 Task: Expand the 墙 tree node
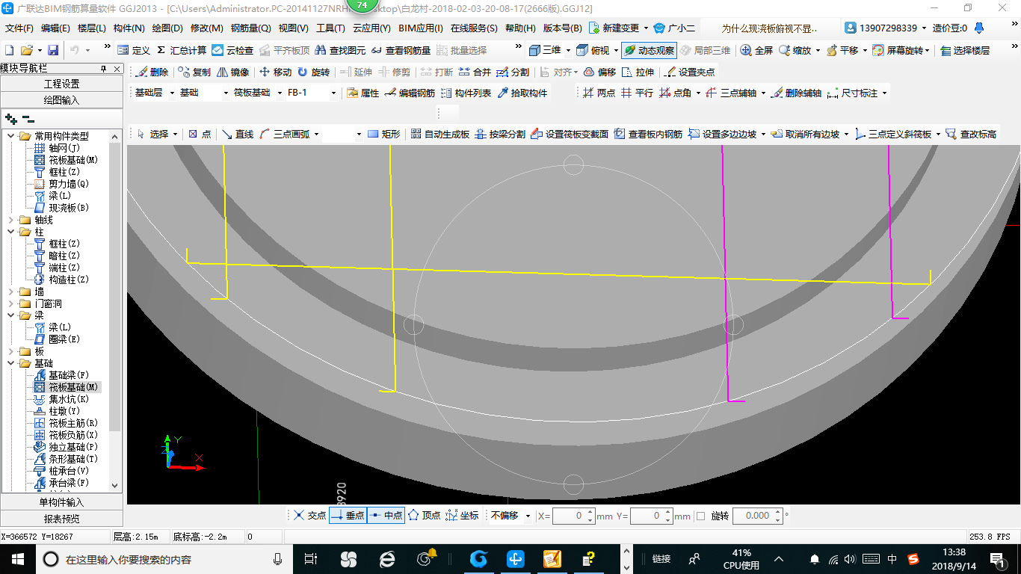click(x=10, y=291)
